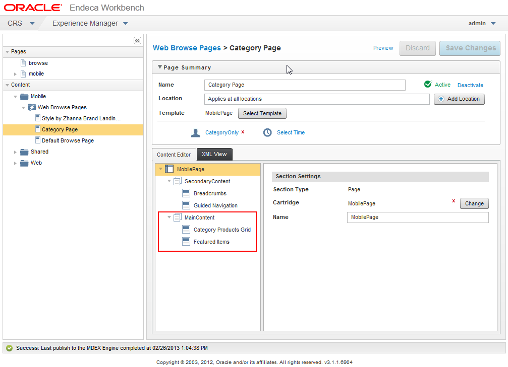Click the Category Page tree item icon
Viewport: 508px width, 367px height.
point(38,129)
